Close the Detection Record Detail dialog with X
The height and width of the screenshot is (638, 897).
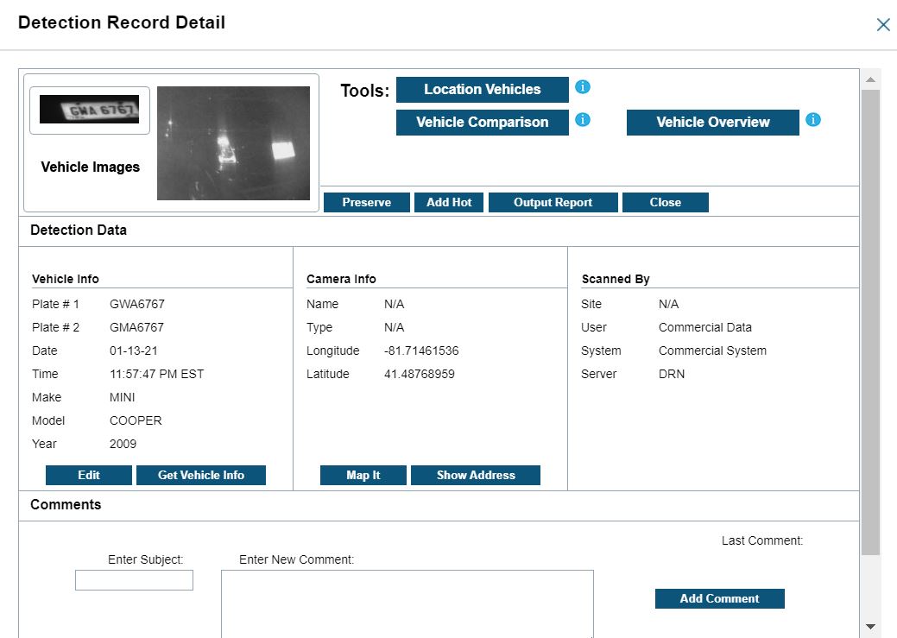click(882, 25)
